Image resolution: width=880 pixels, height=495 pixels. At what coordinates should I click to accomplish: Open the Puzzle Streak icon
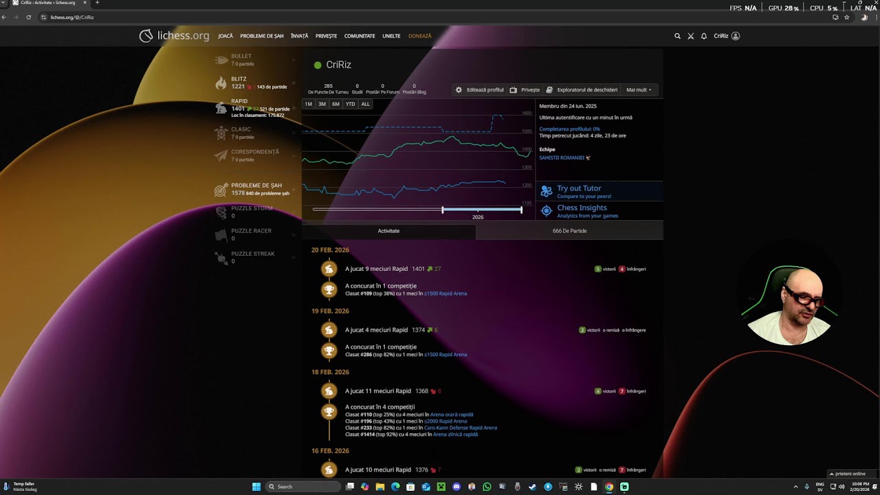pyautogui.click(x=221, y=258)
